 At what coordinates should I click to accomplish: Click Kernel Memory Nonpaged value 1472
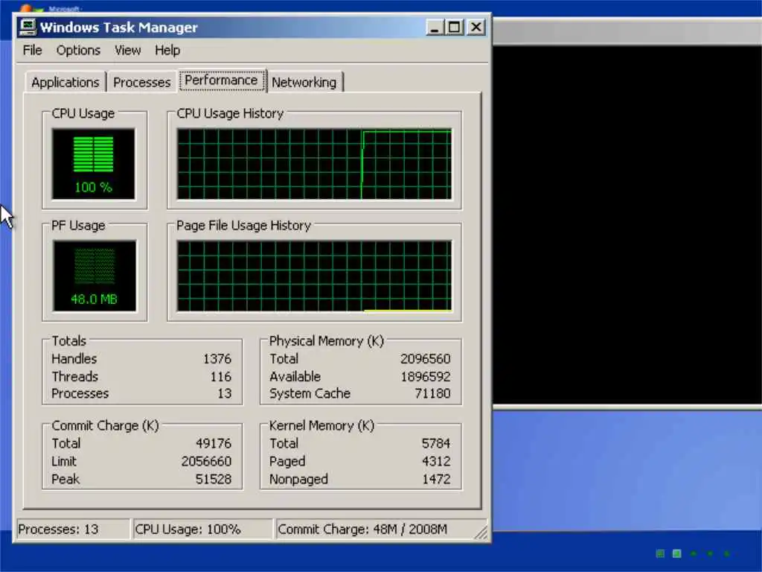tap(436, 479)
